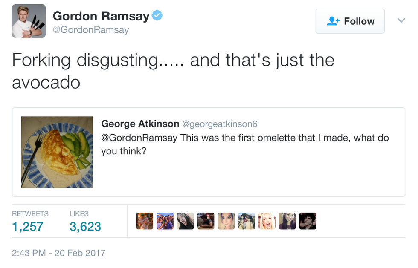This screenshot has width=418, height=268.
Task: Click George Atkinson's name in quoted tweet
Action: click(x=140, y=124)
